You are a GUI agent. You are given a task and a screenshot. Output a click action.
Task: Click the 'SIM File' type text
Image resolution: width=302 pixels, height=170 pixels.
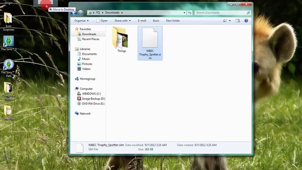[x=93, y=149]
